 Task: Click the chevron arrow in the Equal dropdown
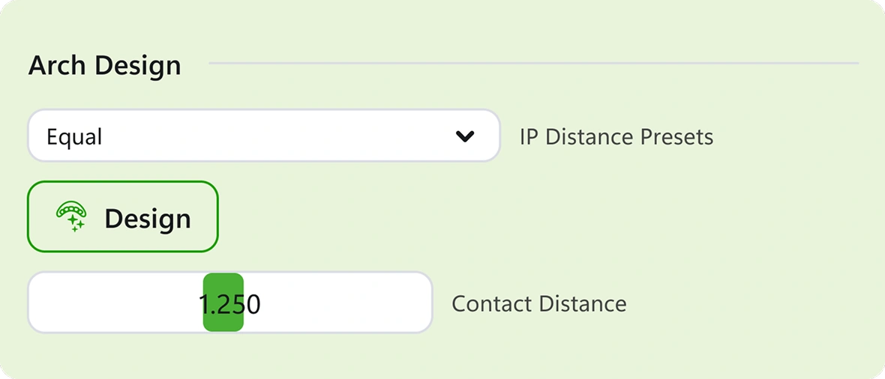click(x=465, y=136)
